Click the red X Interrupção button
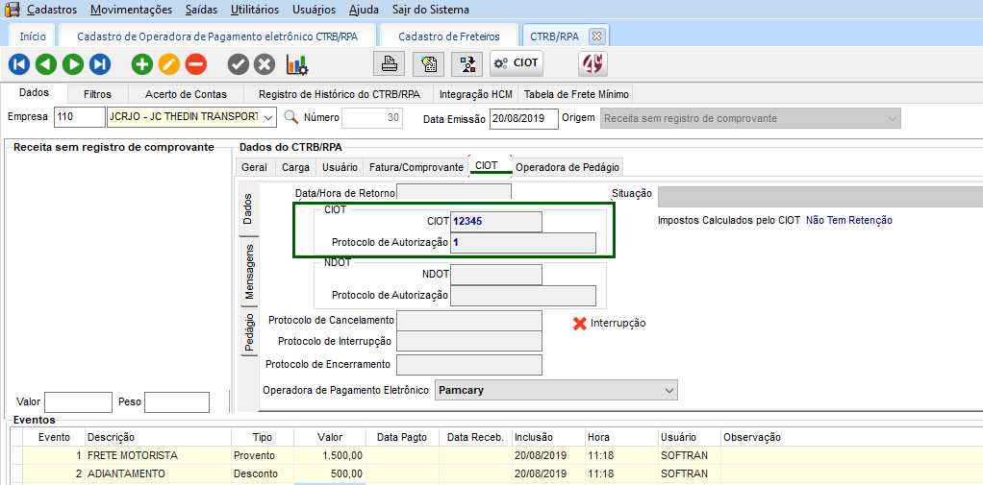 609,323
